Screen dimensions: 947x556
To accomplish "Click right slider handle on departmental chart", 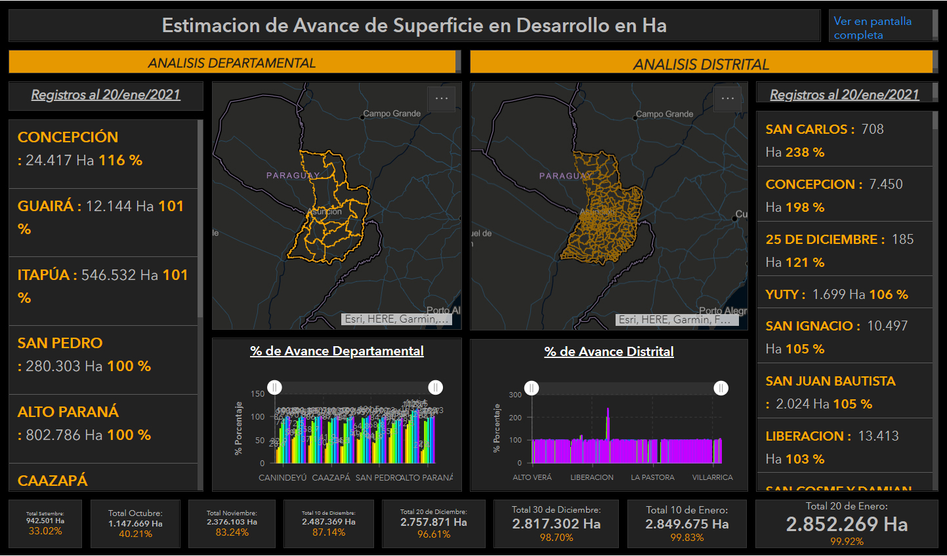I will point(435,387).
